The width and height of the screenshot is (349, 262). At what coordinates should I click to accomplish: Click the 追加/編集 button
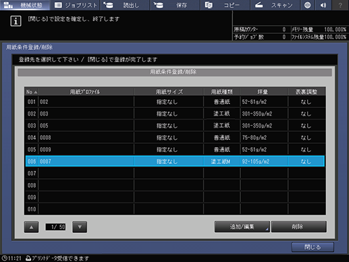242,226
